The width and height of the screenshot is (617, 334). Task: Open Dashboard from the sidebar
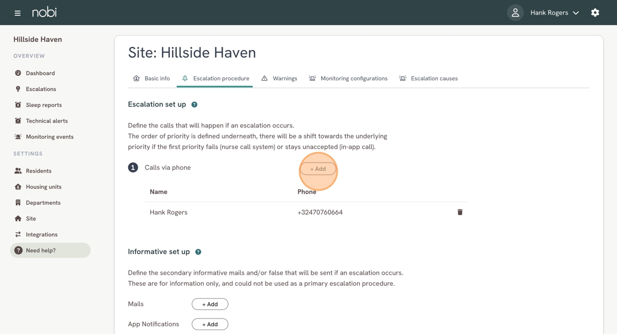tap(40, 73)
